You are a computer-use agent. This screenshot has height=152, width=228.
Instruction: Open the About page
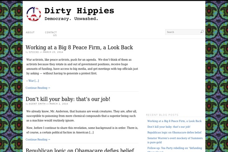tap(30, 32)
